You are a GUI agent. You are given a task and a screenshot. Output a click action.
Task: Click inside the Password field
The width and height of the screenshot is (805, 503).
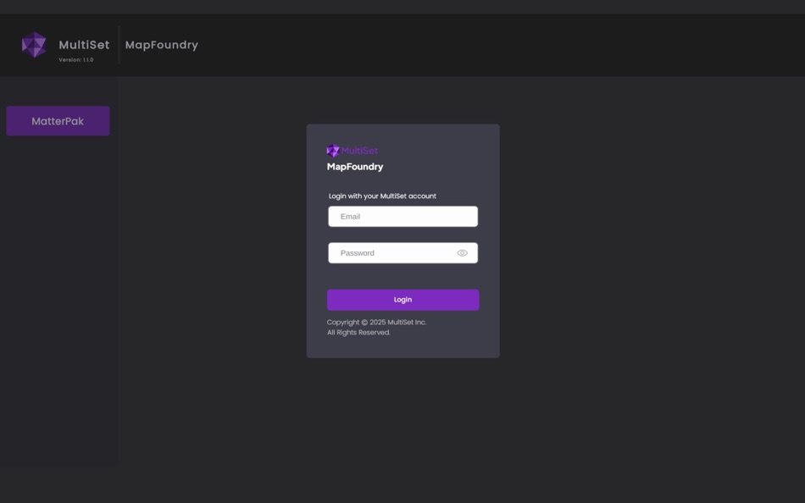pos(390,252)
